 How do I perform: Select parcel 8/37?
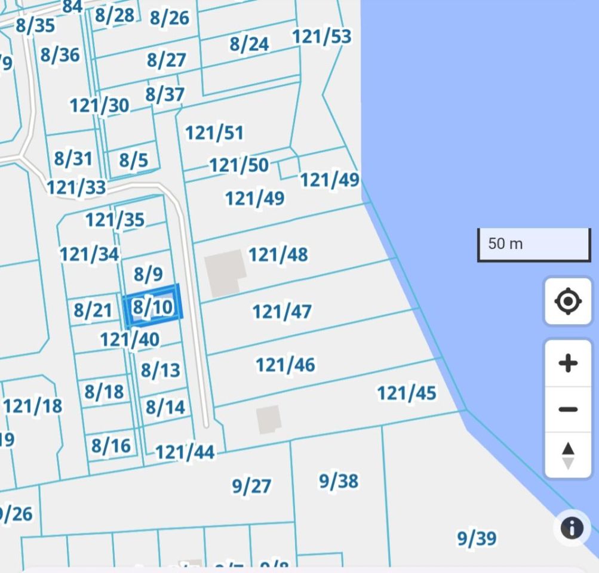pos(165,94)
